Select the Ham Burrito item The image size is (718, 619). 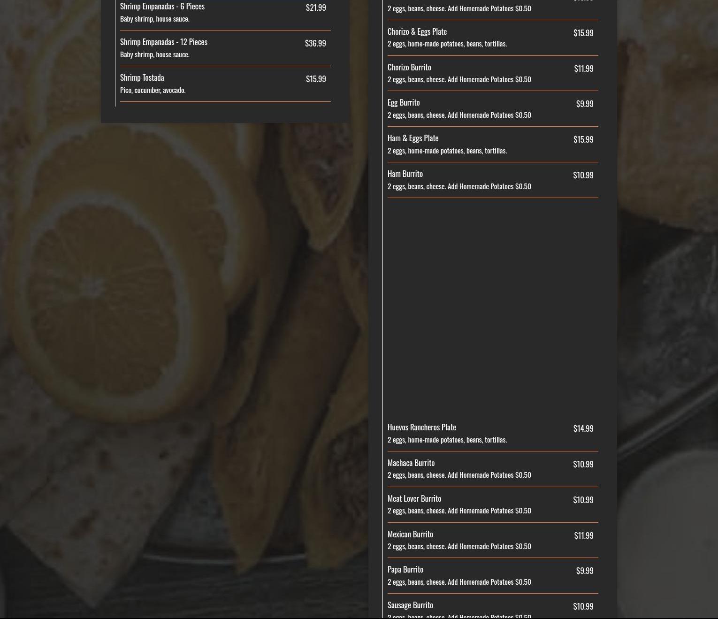click(405, 174)
